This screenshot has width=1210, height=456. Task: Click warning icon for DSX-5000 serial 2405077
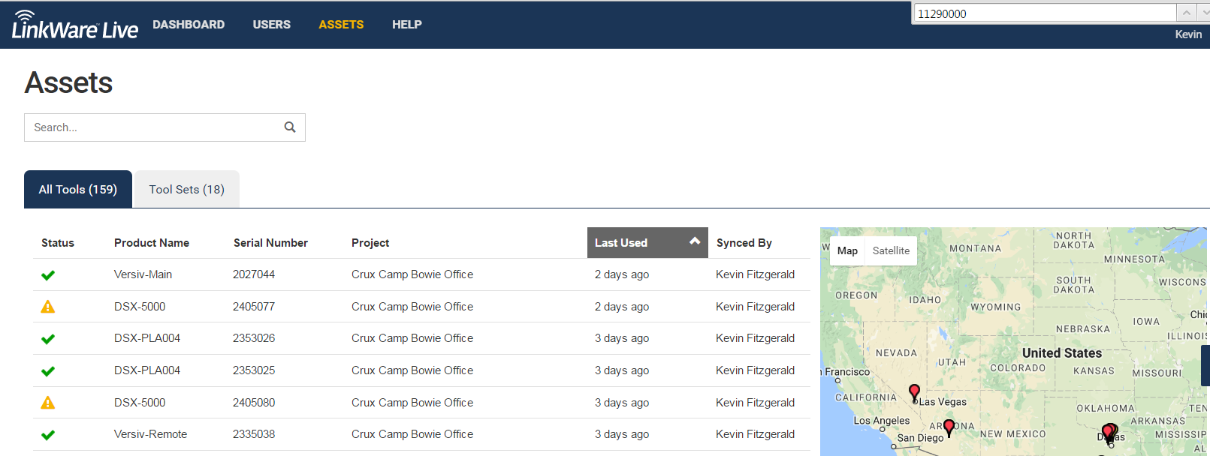click(x=48, y=307)
